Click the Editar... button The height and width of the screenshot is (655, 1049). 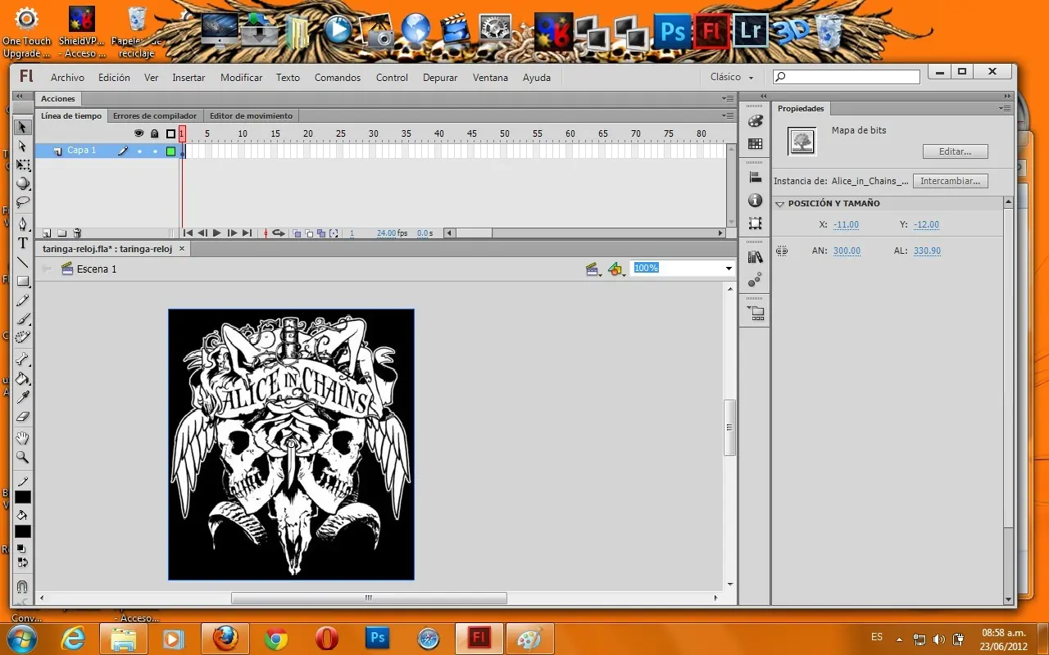955,151
